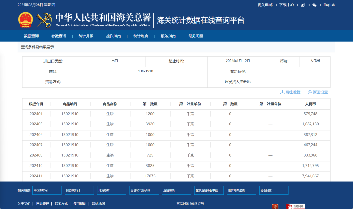Click 第二计量单位 column header
Image resolution: width=353 pixels, height=209 pixels.
click(x=270, y=104)
